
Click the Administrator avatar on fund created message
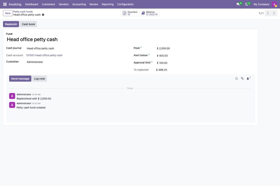coord(12,105)
